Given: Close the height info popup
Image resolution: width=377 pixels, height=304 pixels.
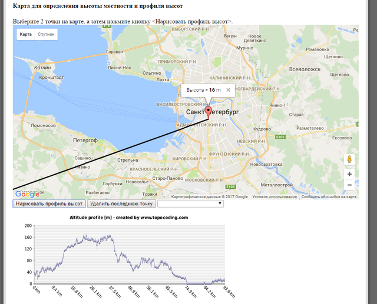Looking at the screenshot, I should 229,90.
